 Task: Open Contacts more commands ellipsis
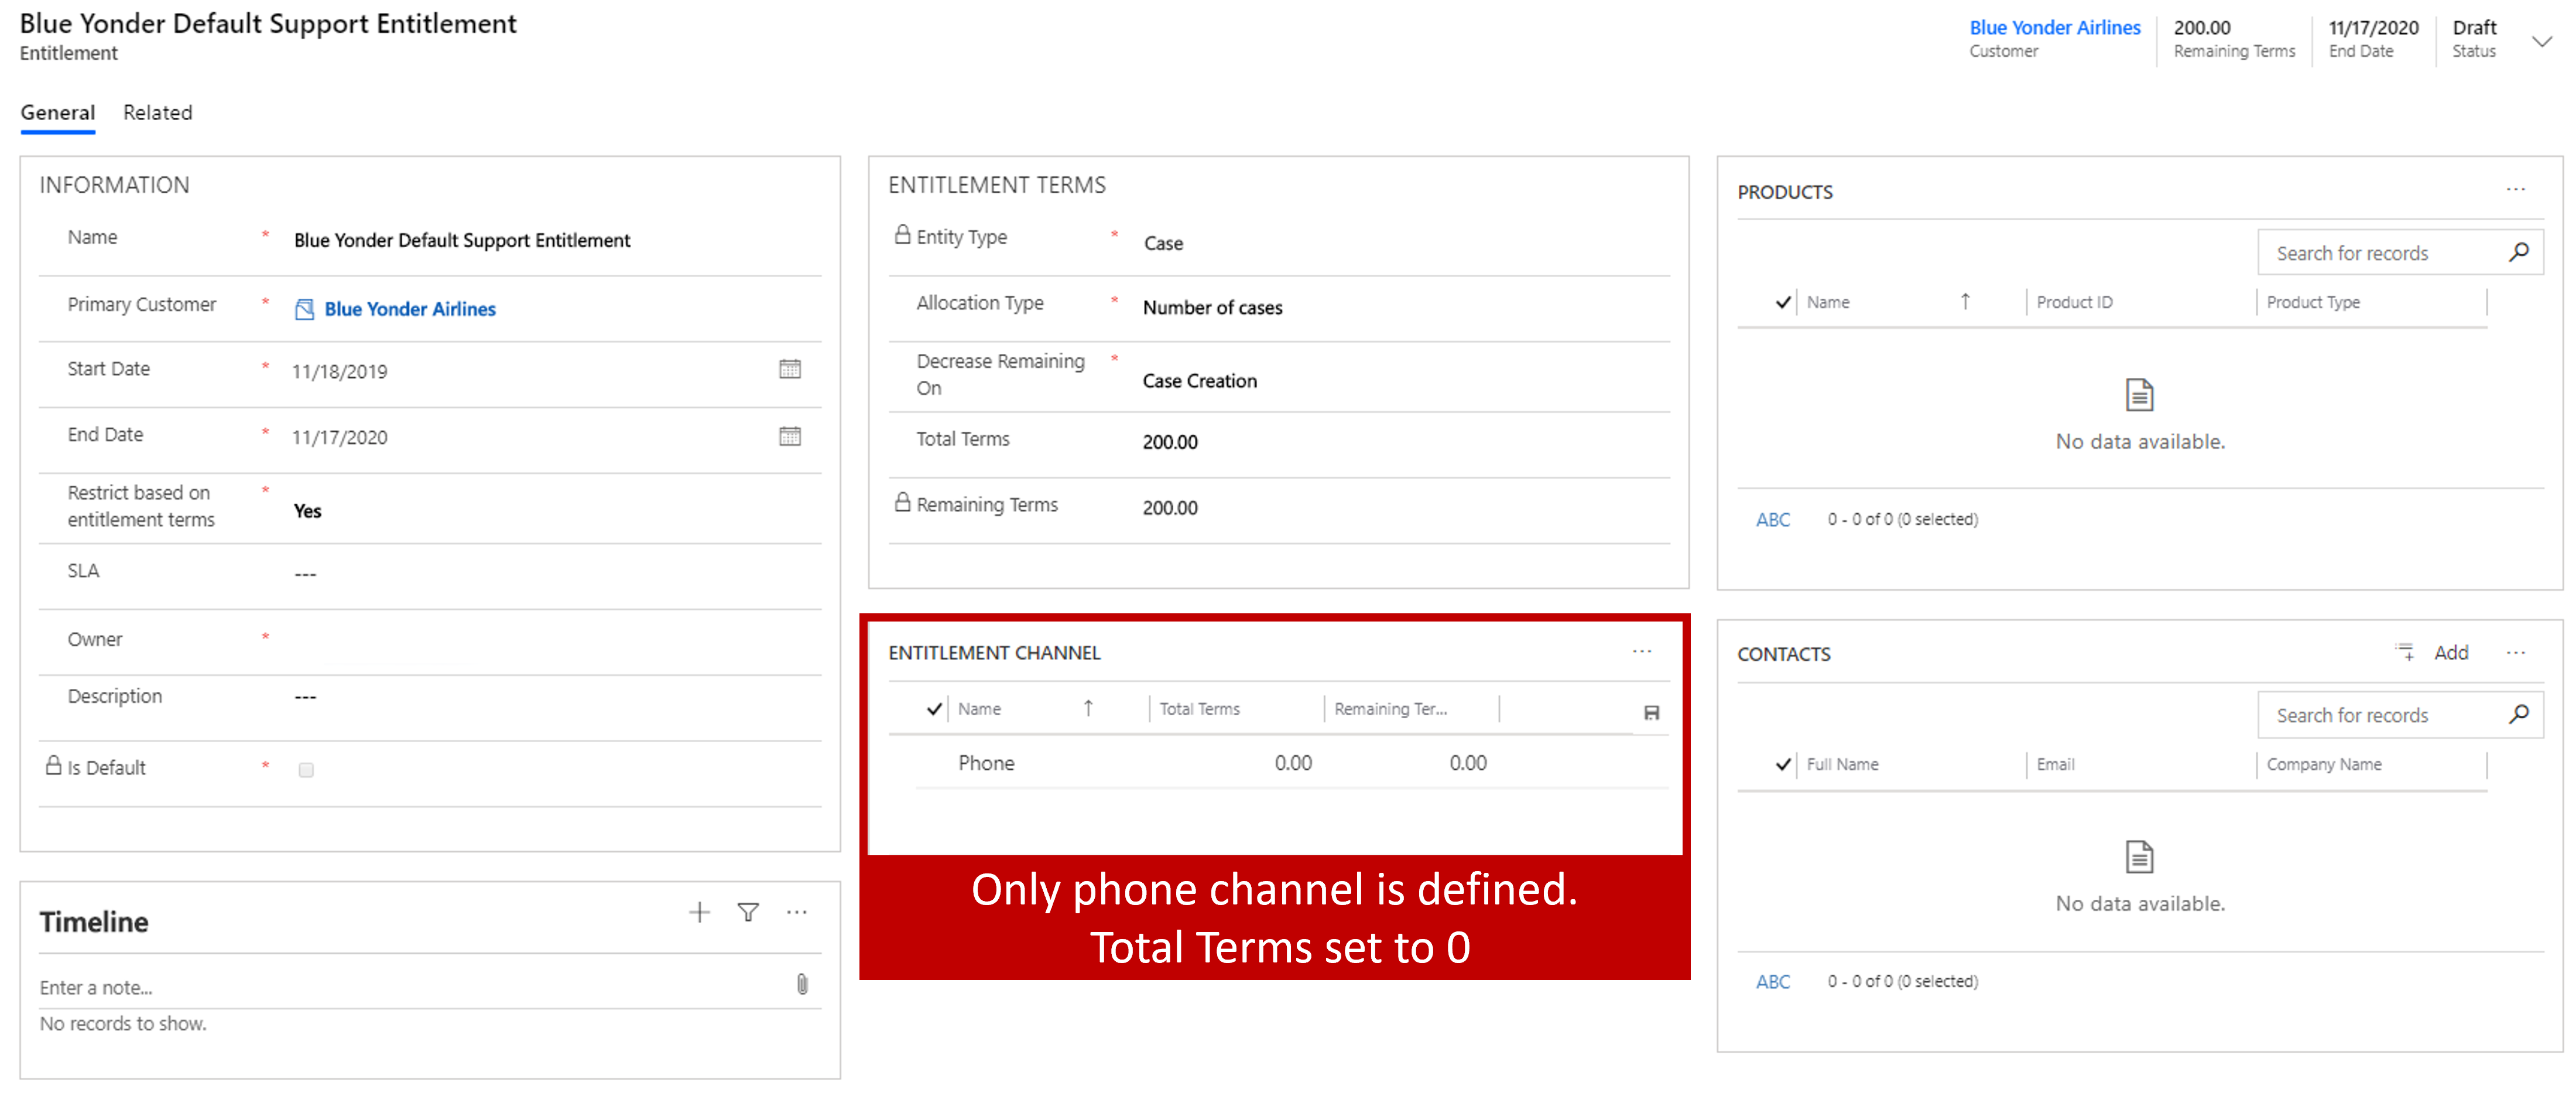(x=2516, y=653)
